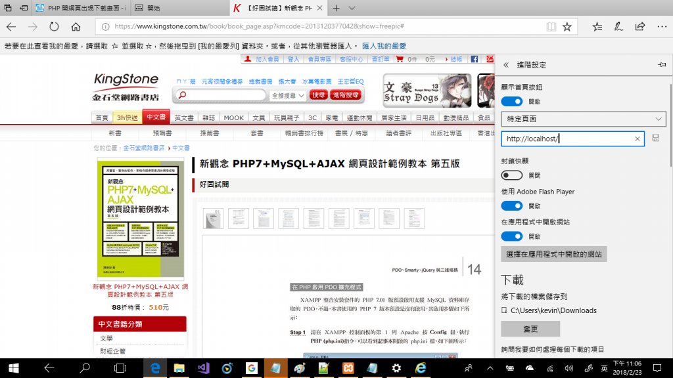The image size is (673, 378).
Task: Open the Facebook icon link
Action: (x=475, y=59)
